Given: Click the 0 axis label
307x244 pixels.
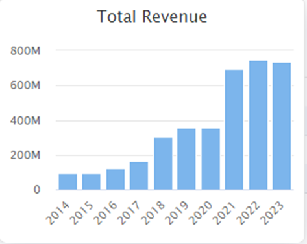Looking at the screenshot, I should (37, 190).
